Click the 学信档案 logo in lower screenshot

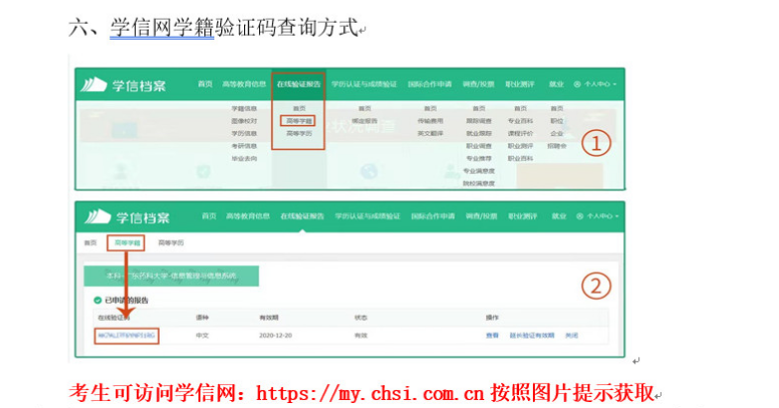click(127, 217)
